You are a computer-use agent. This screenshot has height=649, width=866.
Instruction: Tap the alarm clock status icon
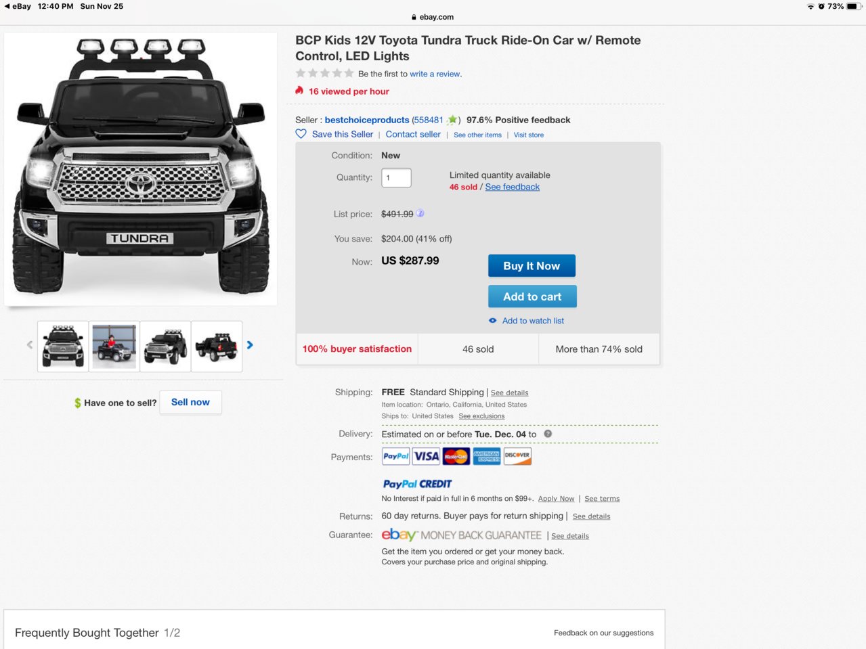pos(821,6)
